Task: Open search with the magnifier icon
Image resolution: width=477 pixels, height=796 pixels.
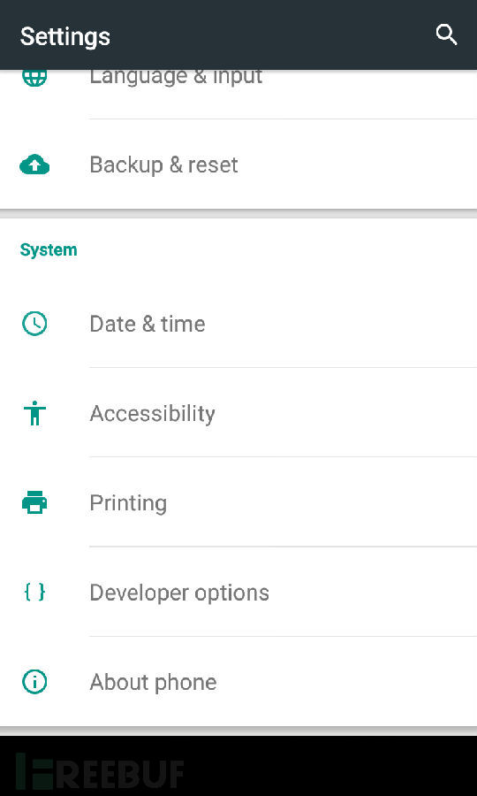Action: click(x=447, y=35)
